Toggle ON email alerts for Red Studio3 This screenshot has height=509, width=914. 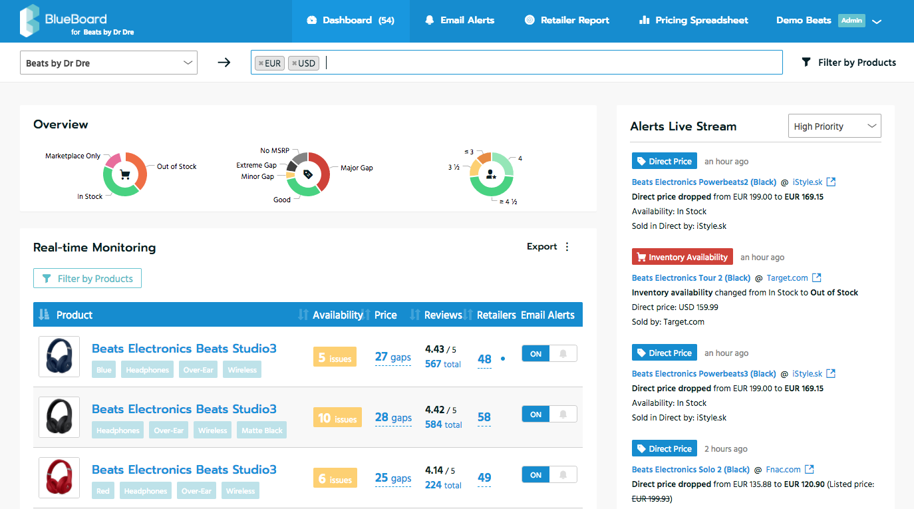pos(536,475)
